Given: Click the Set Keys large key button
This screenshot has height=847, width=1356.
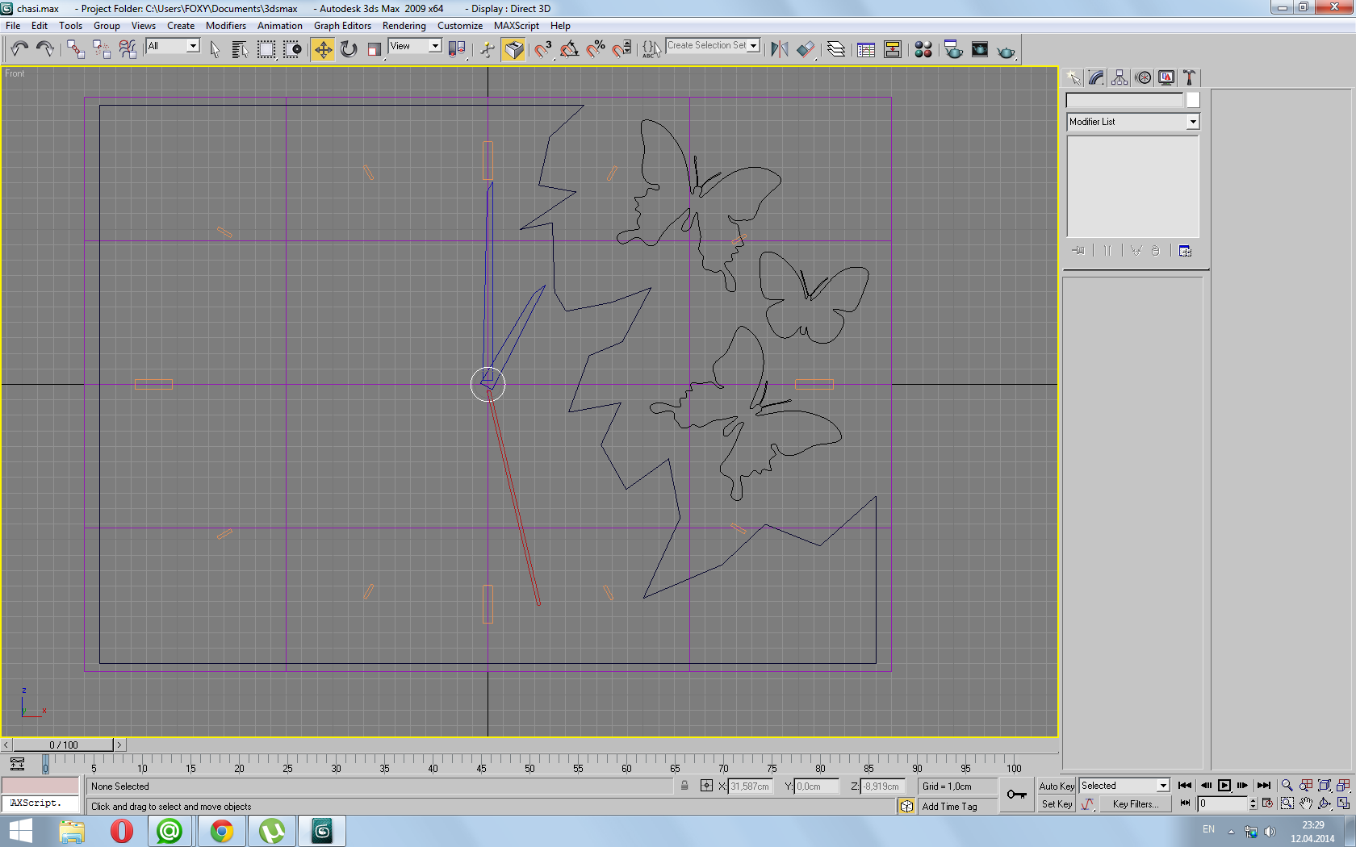Looking at the screenshot, I should click(x=1017, y=795).
